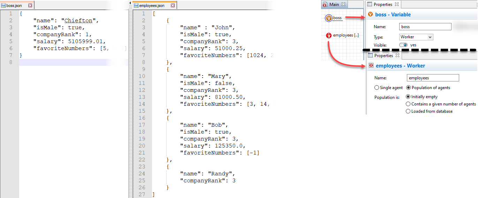Click "John" name line in employees.json
Image resolution: width=478 pixels, height=198 pixels.
tap(208, 27)
